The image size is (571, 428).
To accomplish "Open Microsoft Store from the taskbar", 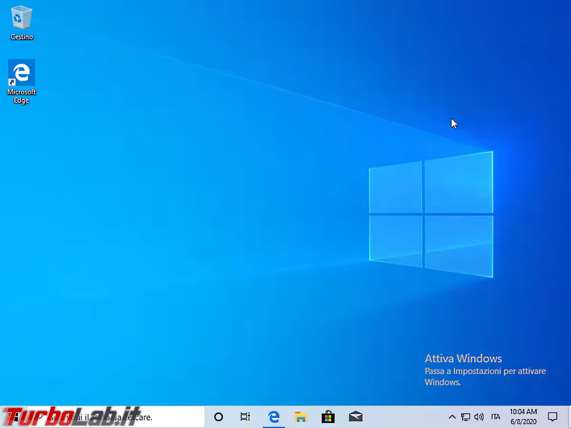I will click(328, 417).
